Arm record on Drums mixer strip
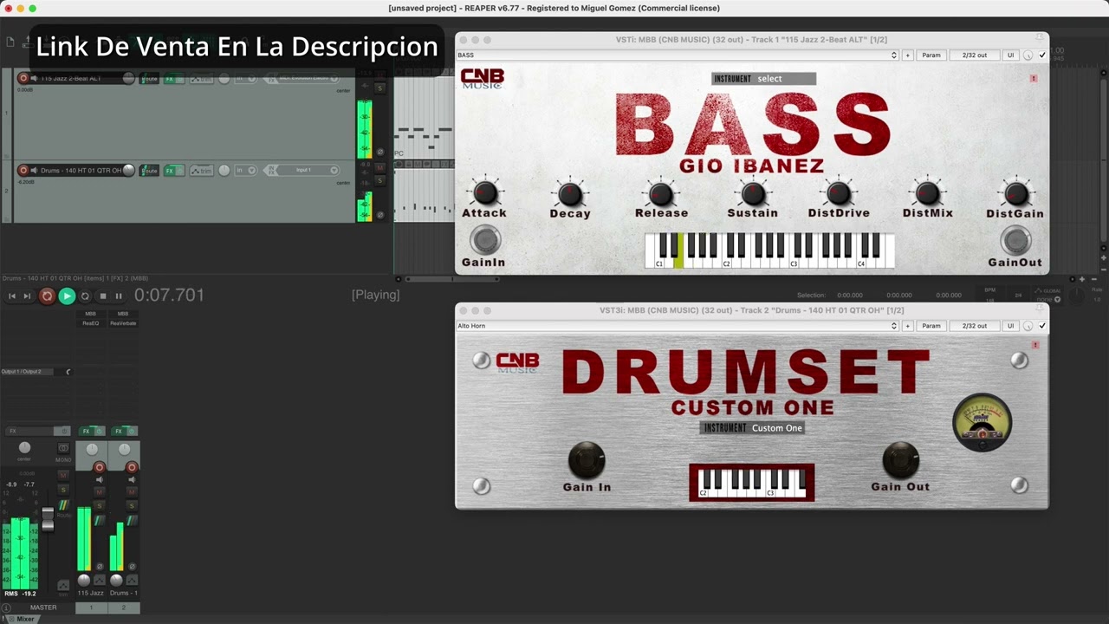The width and height of the screenshot is (1109, 624). 132,467
